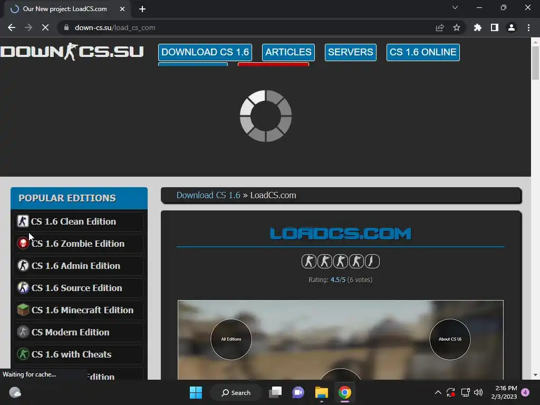Open the browser side panel
Screen dimensions: 540x405
495,27
